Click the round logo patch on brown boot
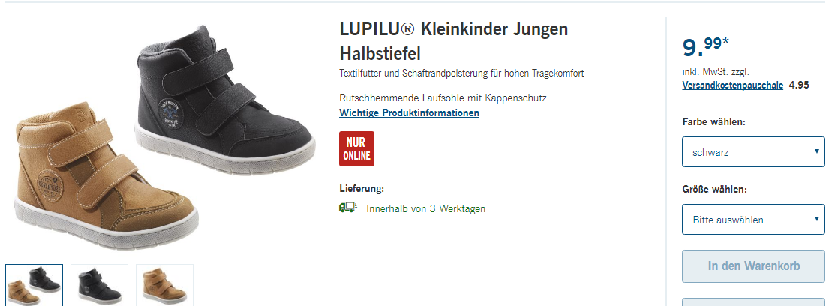 coord(50,185)
